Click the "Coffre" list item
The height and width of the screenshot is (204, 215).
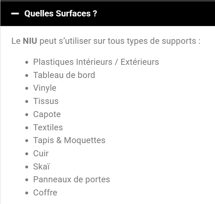coord(45,193)
